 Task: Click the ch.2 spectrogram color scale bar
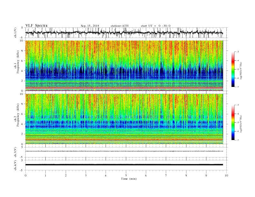pos(233,123)
